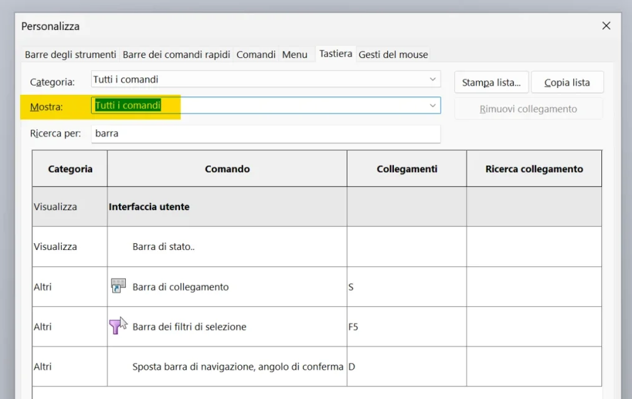Collapse the Interfaccia utente group row
Viewport: 632px width, 399px height.
click(x=149, y=206)
